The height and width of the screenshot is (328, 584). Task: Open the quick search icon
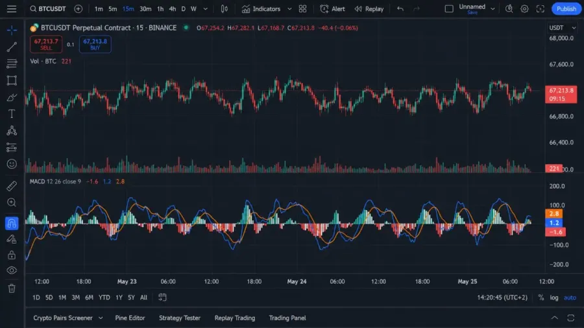point(509,8)
